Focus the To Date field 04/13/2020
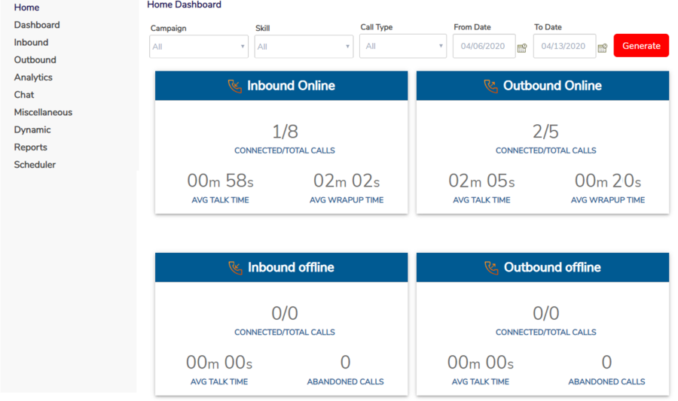 tap(565, 46)
